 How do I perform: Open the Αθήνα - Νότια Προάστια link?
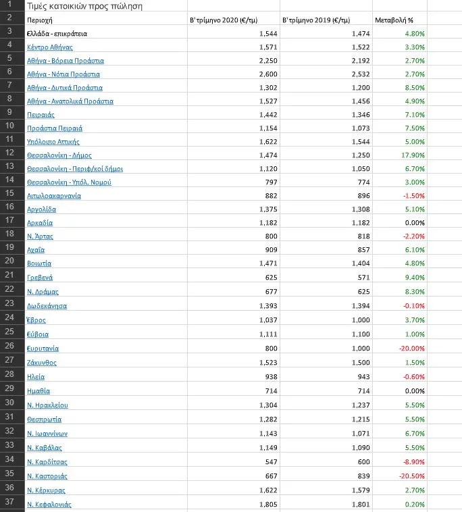pos(63,74)
